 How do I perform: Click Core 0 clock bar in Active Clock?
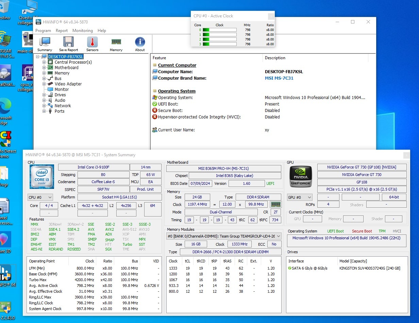click(x=219, y=30)
